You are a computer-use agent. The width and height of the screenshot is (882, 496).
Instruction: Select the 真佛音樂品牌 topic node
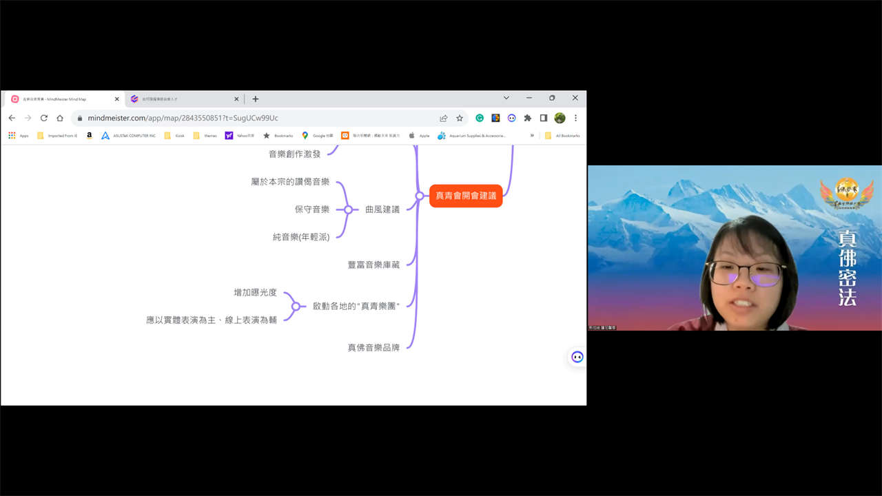coord(373,348)
